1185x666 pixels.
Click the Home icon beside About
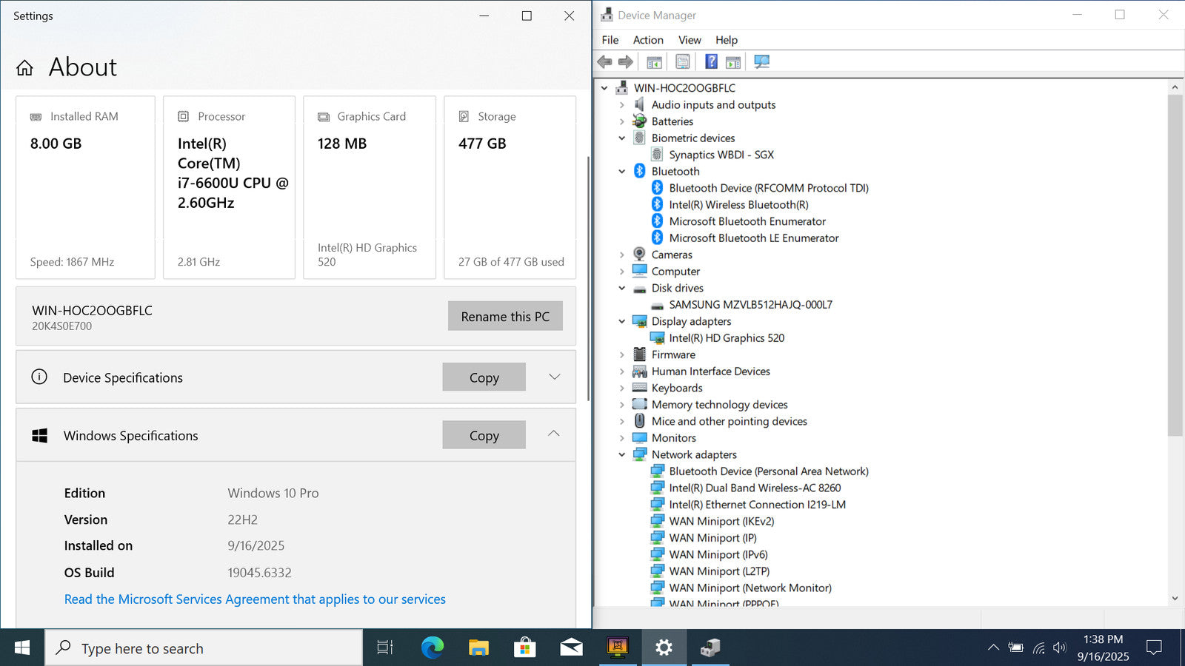click(x=24, y=68)
